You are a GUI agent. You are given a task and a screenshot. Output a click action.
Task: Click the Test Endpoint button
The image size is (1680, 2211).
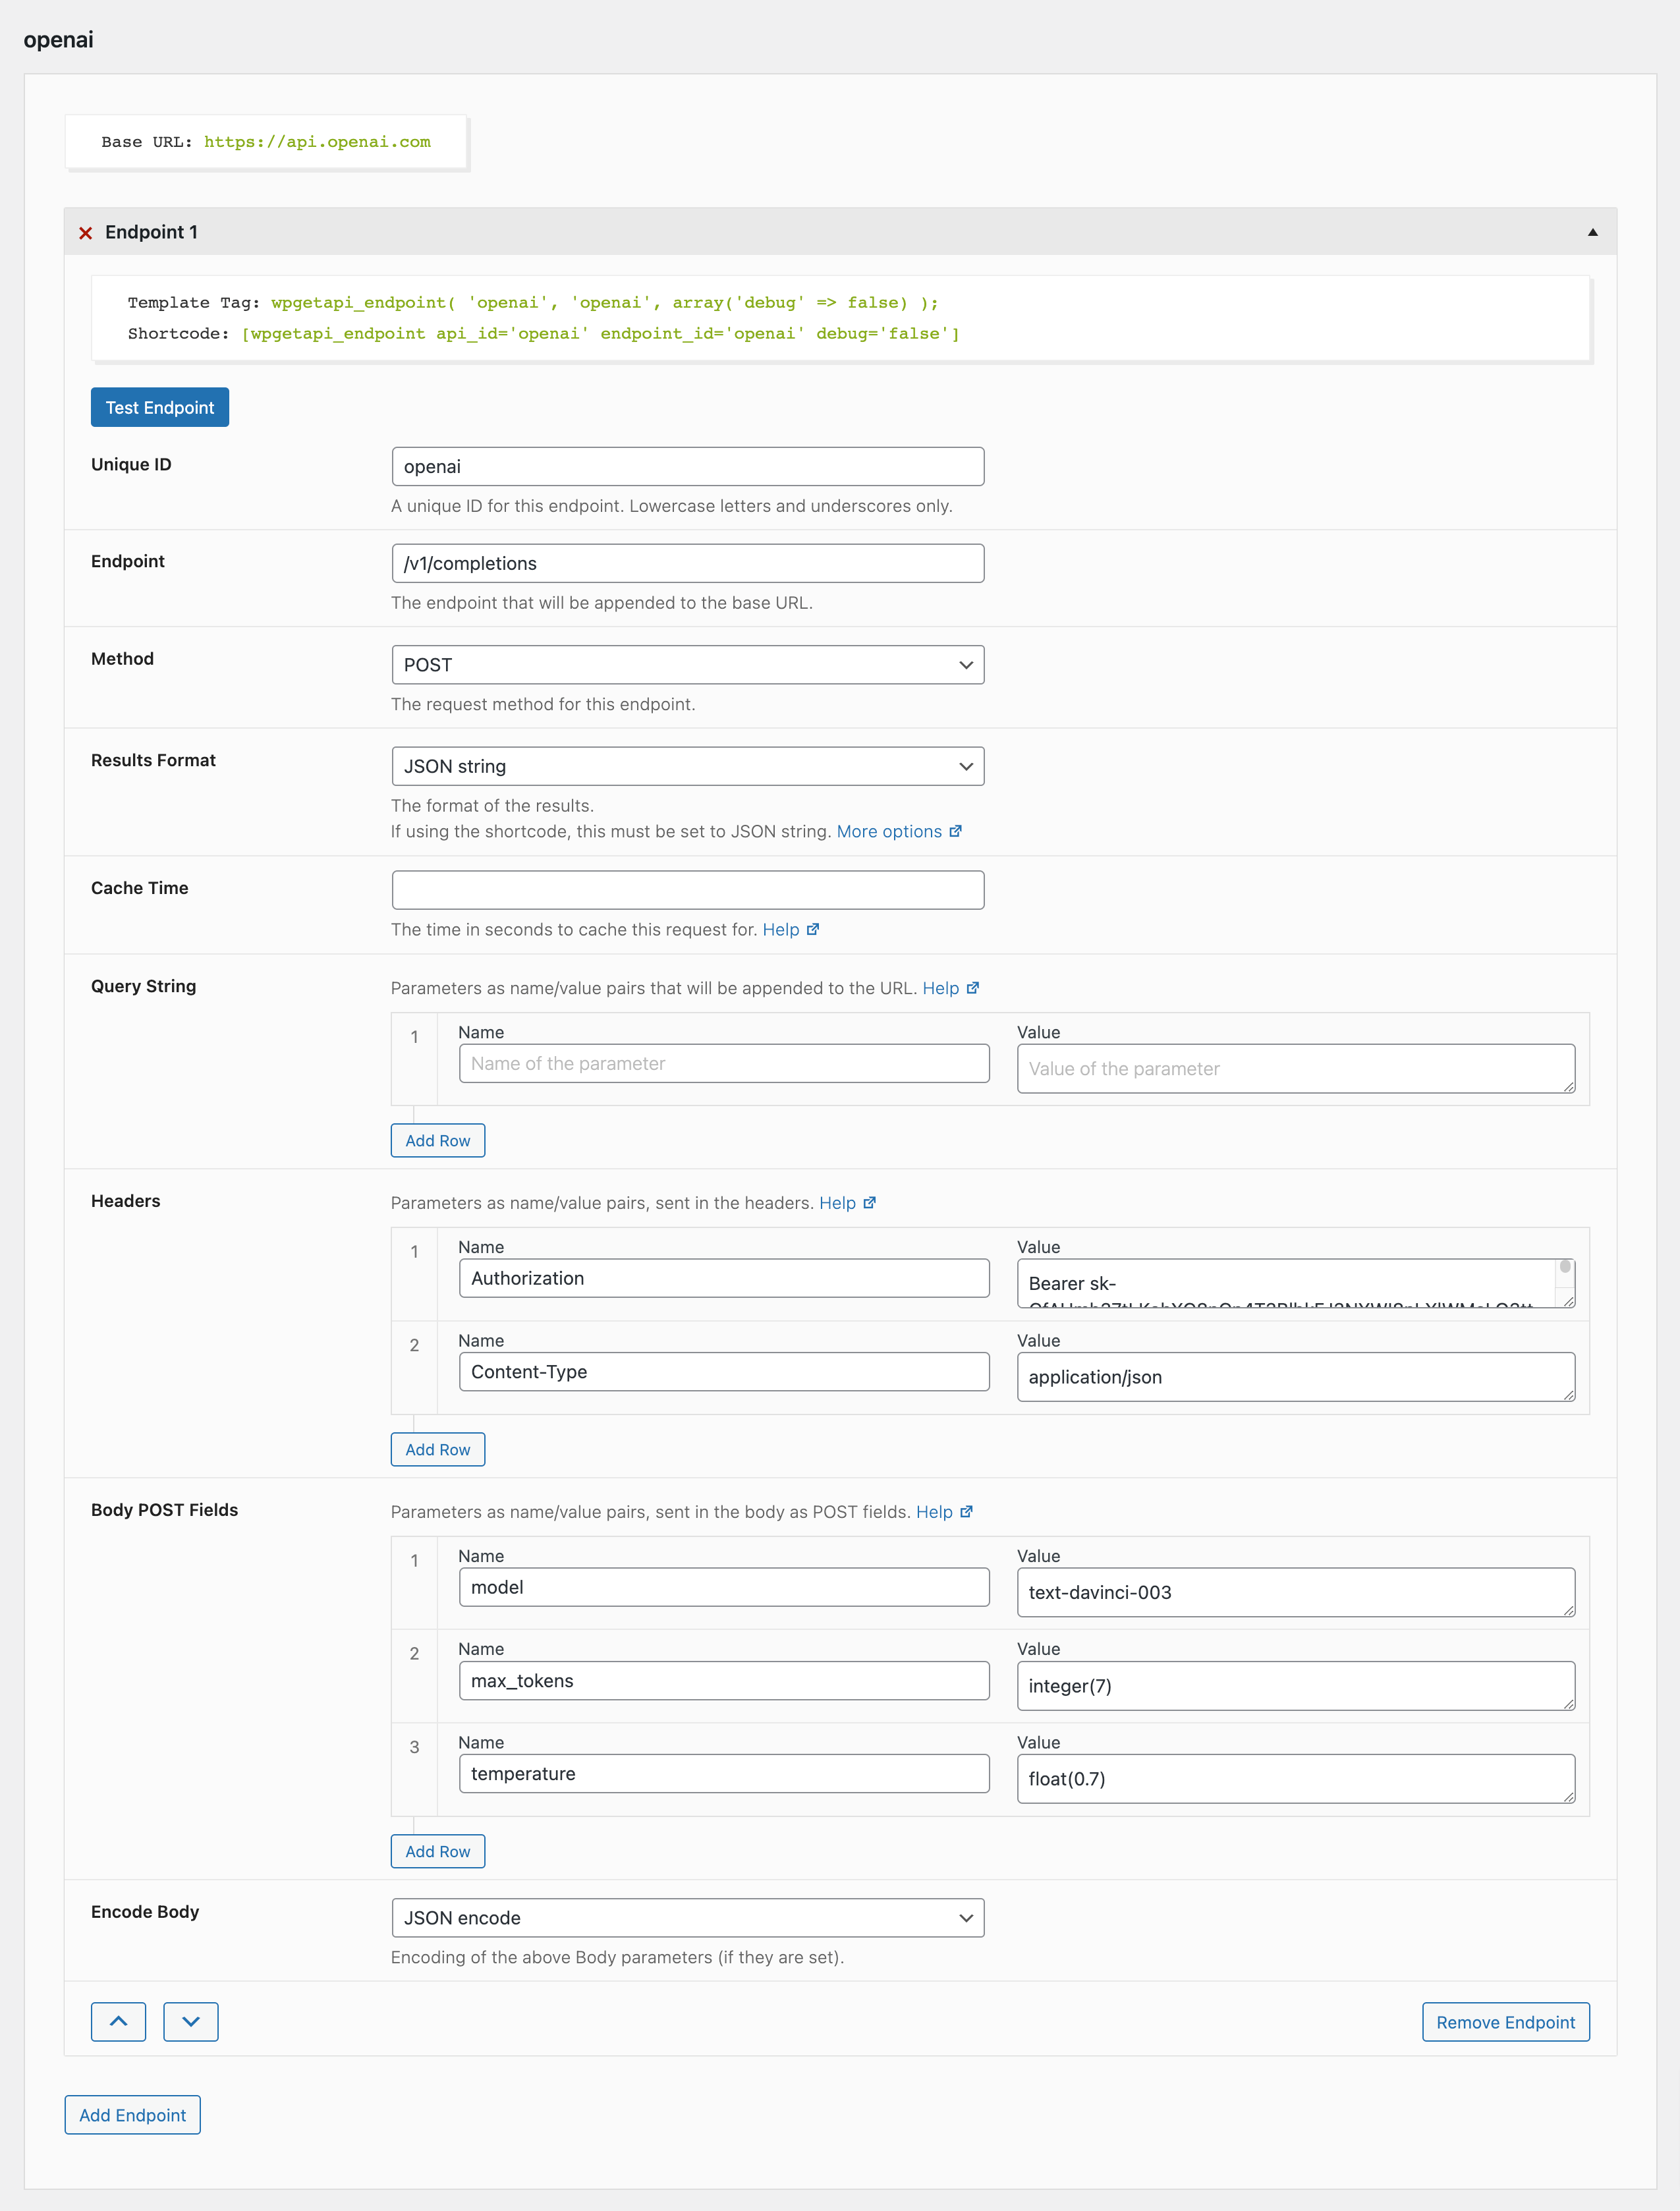tap(160, 407)
